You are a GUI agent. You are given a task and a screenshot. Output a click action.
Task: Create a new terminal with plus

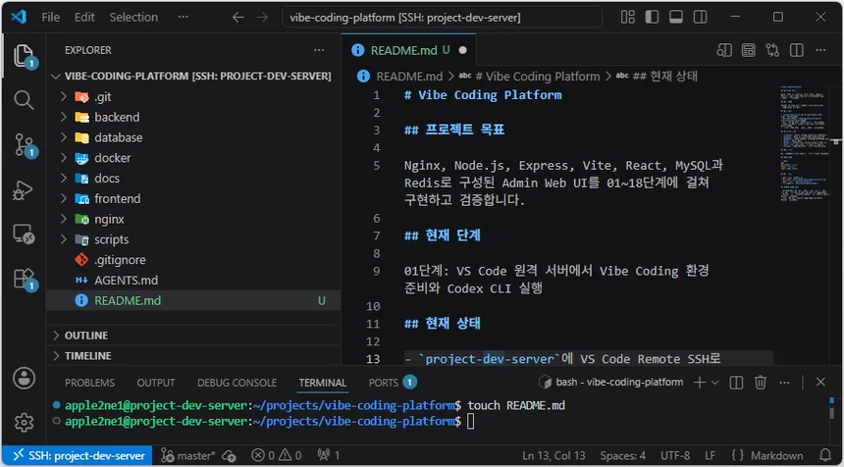pos(699,383)
